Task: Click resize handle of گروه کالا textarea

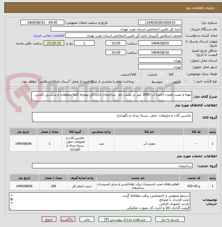Action: click(34, 120)
